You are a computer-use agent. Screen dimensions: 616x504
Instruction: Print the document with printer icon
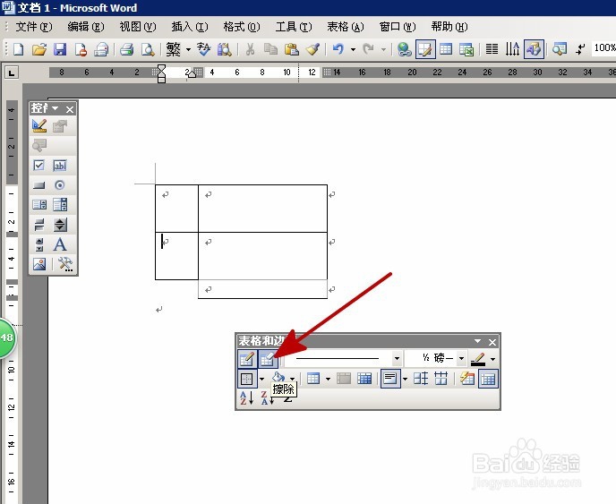pyautogui.click(x=126, y=49)
